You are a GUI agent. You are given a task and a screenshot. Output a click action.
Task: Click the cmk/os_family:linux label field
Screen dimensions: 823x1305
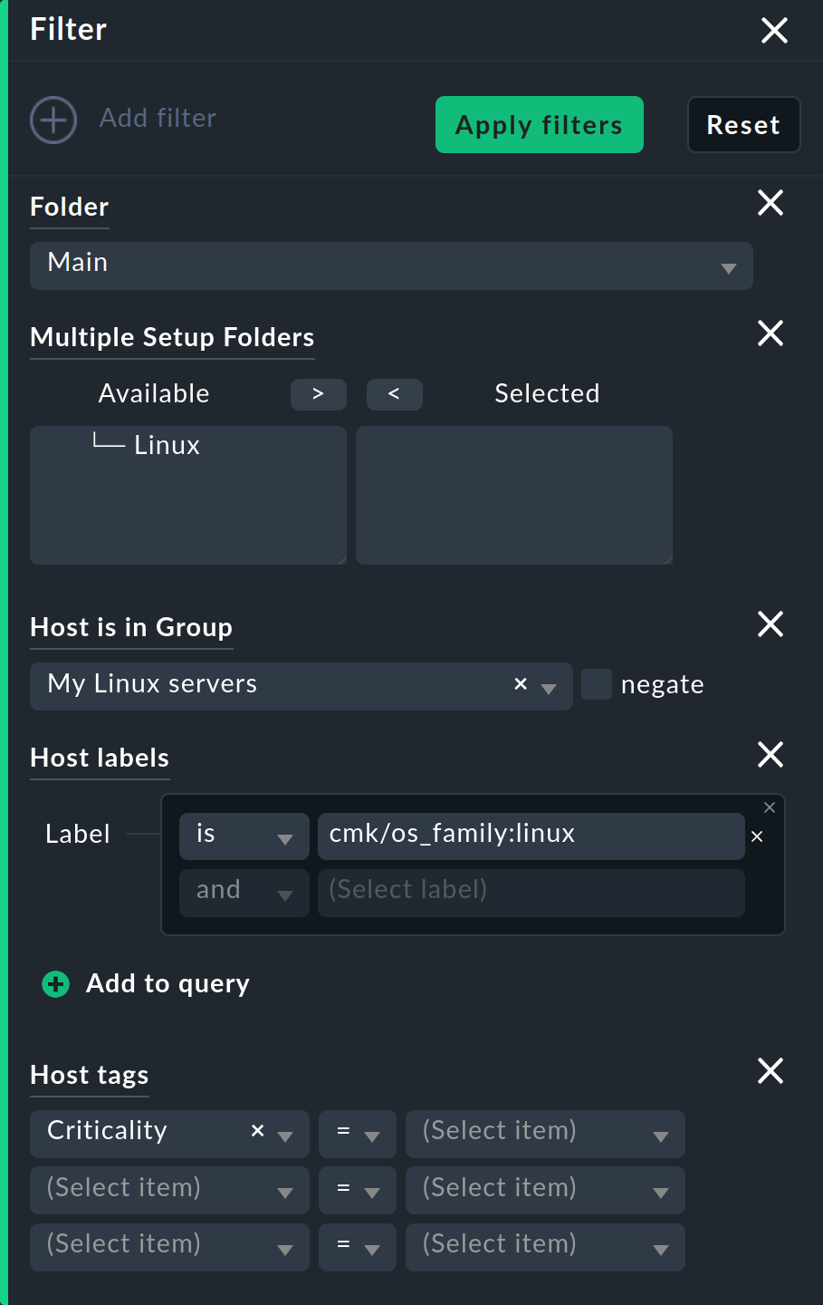(531, 836)
